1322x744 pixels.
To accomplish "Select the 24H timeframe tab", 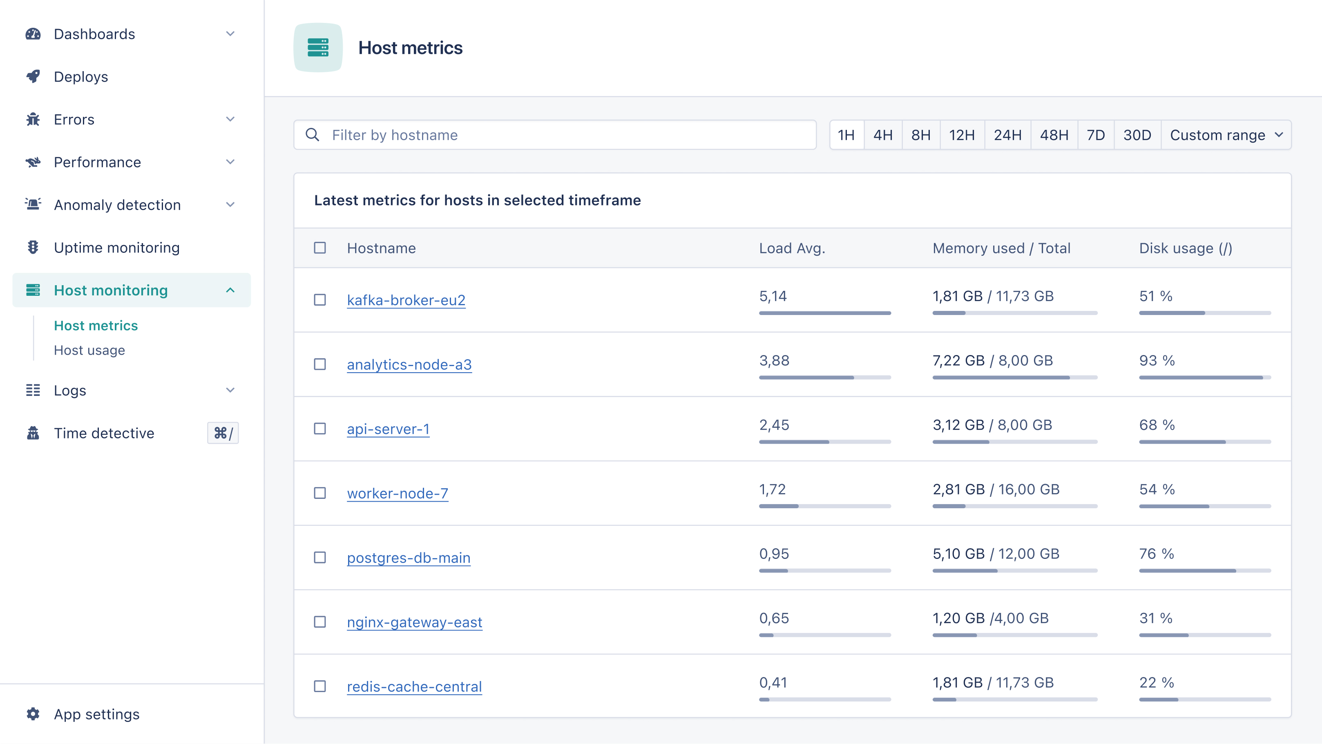I will (1007, 135).
